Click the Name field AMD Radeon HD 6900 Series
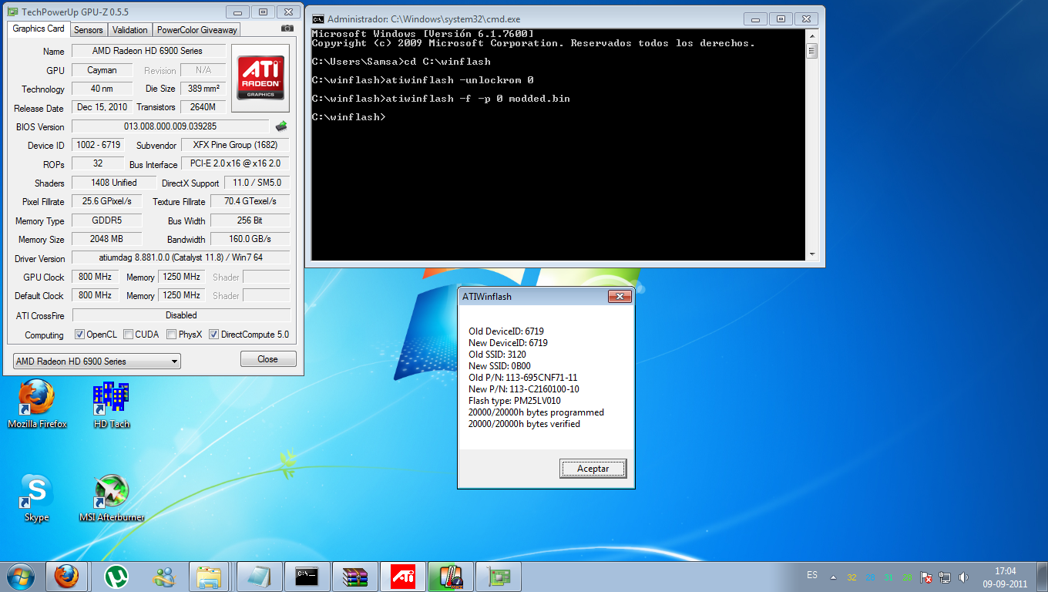Viewport: 1048px width, 592px height. 149,51
